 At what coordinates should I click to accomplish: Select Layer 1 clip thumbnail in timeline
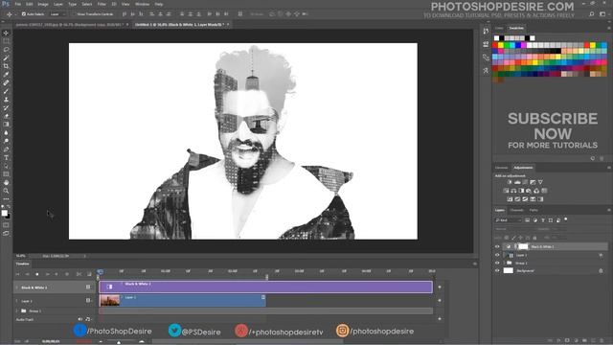(x=109, y=300)
